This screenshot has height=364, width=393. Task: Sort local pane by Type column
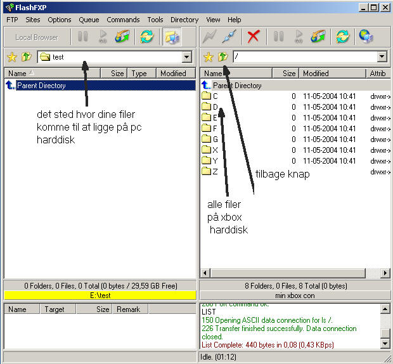click(142, 74)
